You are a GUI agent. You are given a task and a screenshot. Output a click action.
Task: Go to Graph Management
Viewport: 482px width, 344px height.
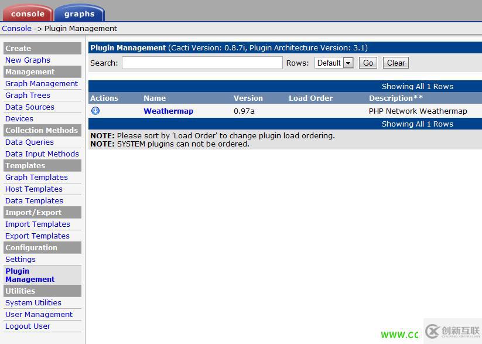click(42, 83)
